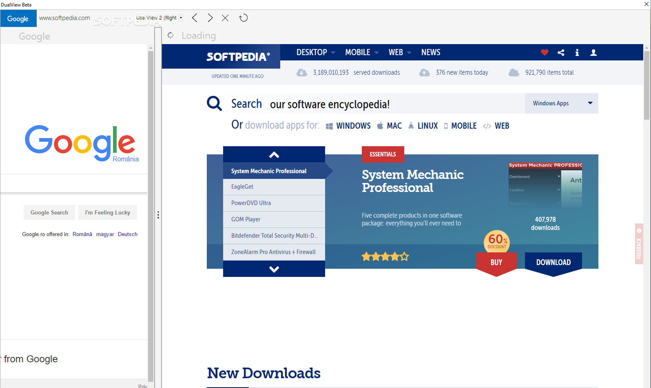The width and height of the screenshot is (651, 388).
Task: Stop loading with the X toolbar icon
Action: tap(225, 18)
